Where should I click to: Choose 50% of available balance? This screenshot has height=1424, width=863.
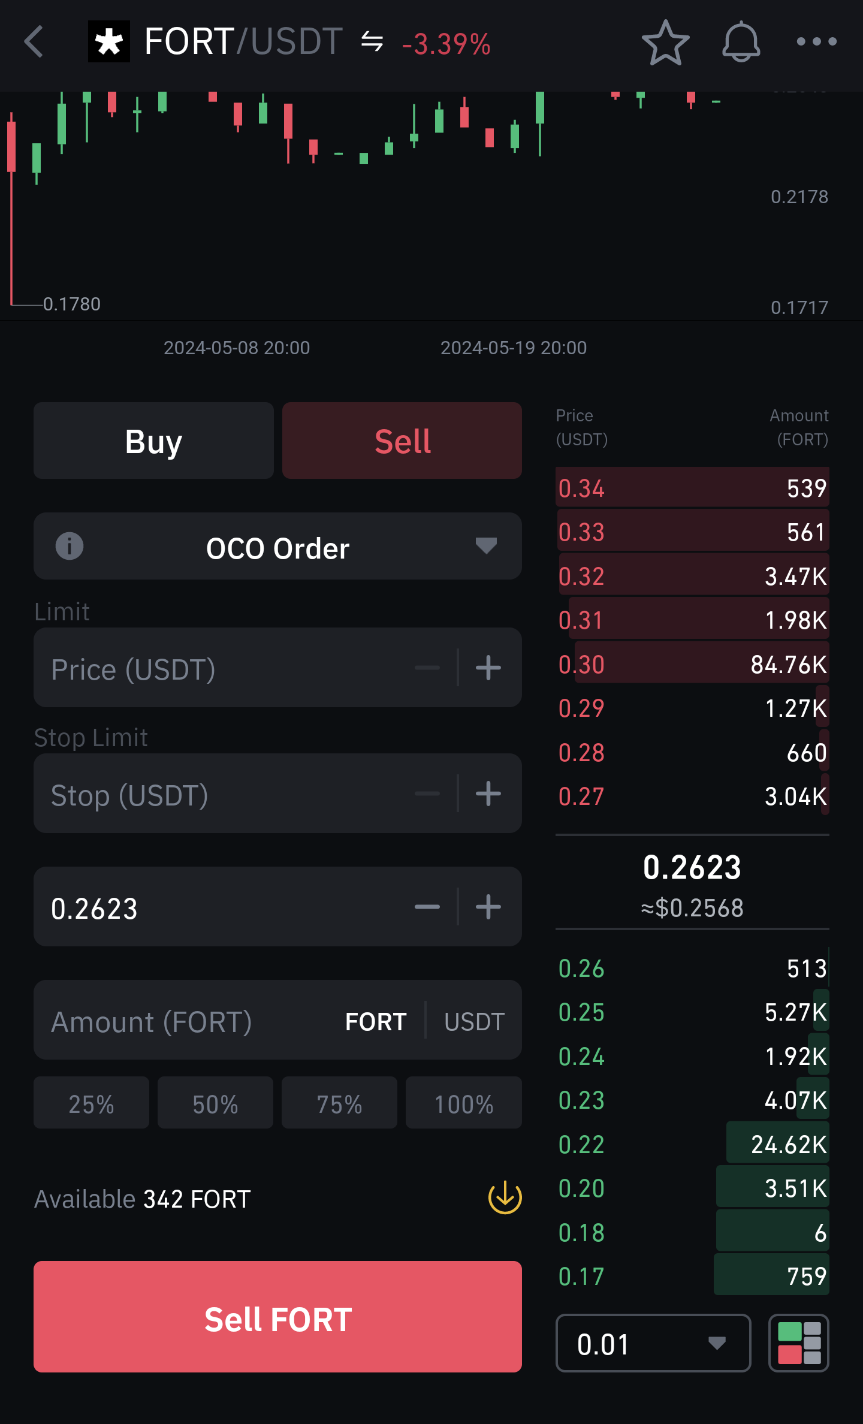pyautogui.click(x=215, y=1103)
